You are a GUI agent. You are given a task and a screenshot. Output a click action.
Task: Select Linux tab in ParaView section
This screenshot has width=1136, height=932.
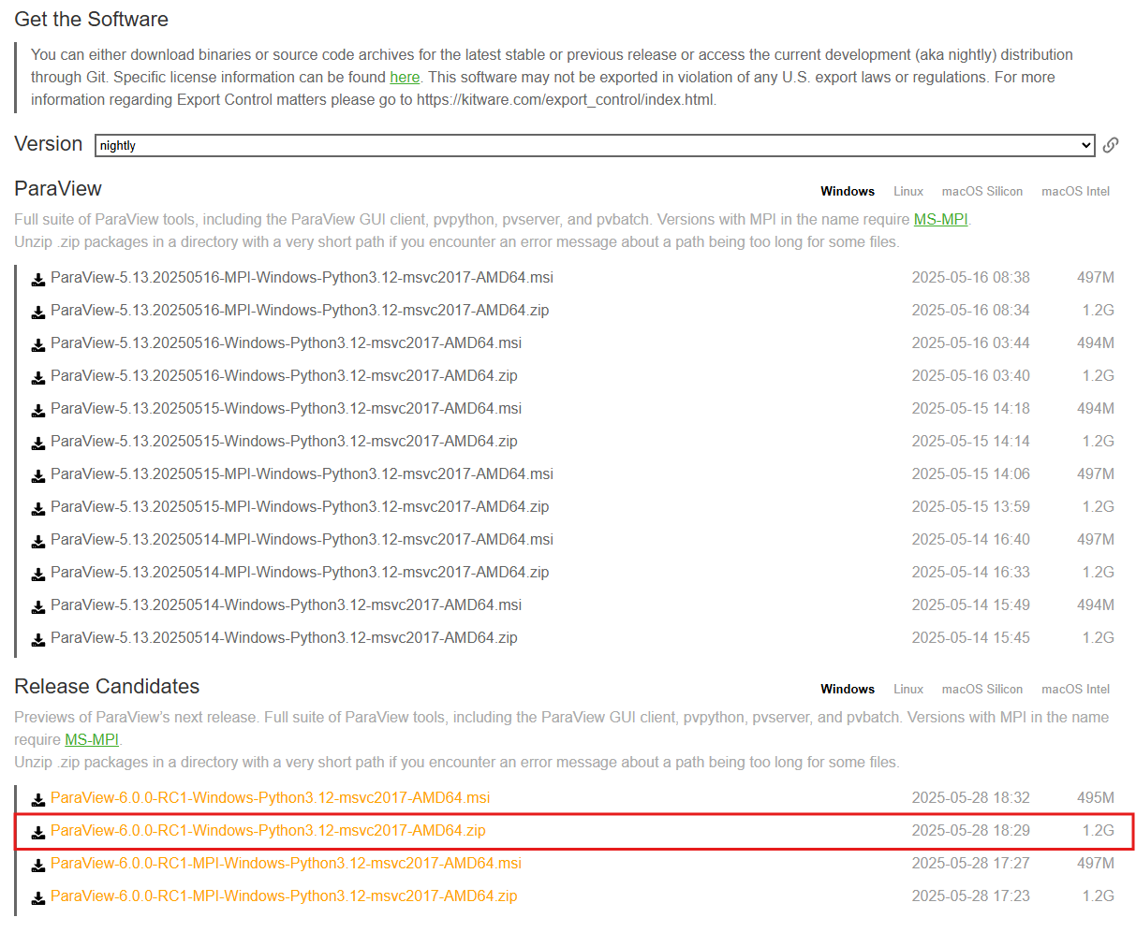click(x=908, y=191)
